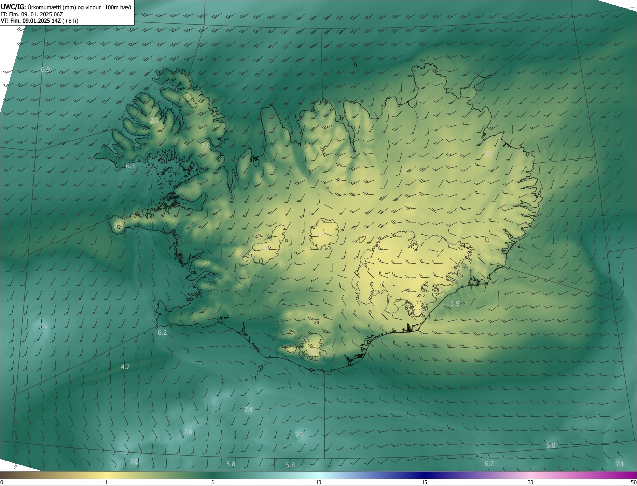Select the 'IT: Fim. 09. 01. 2025 06Z' line
The image size is (637, 486).
click(31, 14)
